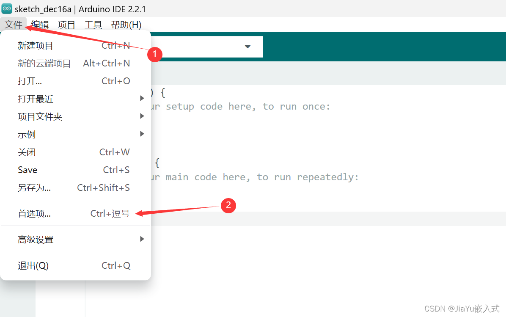Choose 新的云端项目 menu entry

coord(75,63)
